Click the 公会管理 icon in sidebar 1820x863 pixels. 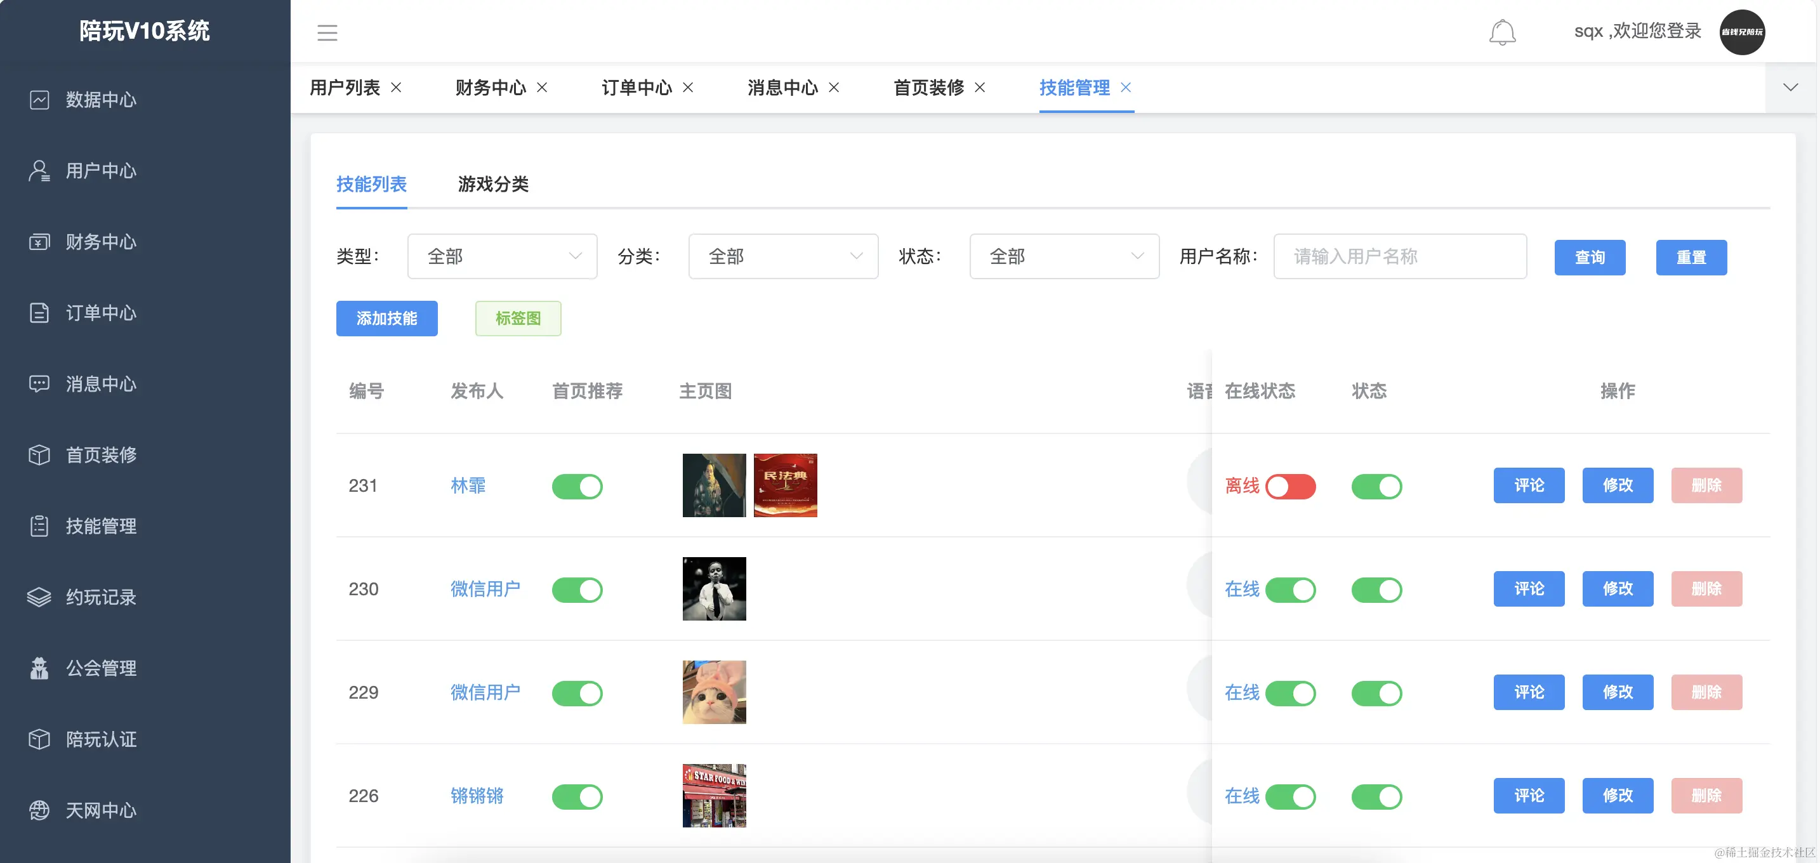[x=39, y=668]
